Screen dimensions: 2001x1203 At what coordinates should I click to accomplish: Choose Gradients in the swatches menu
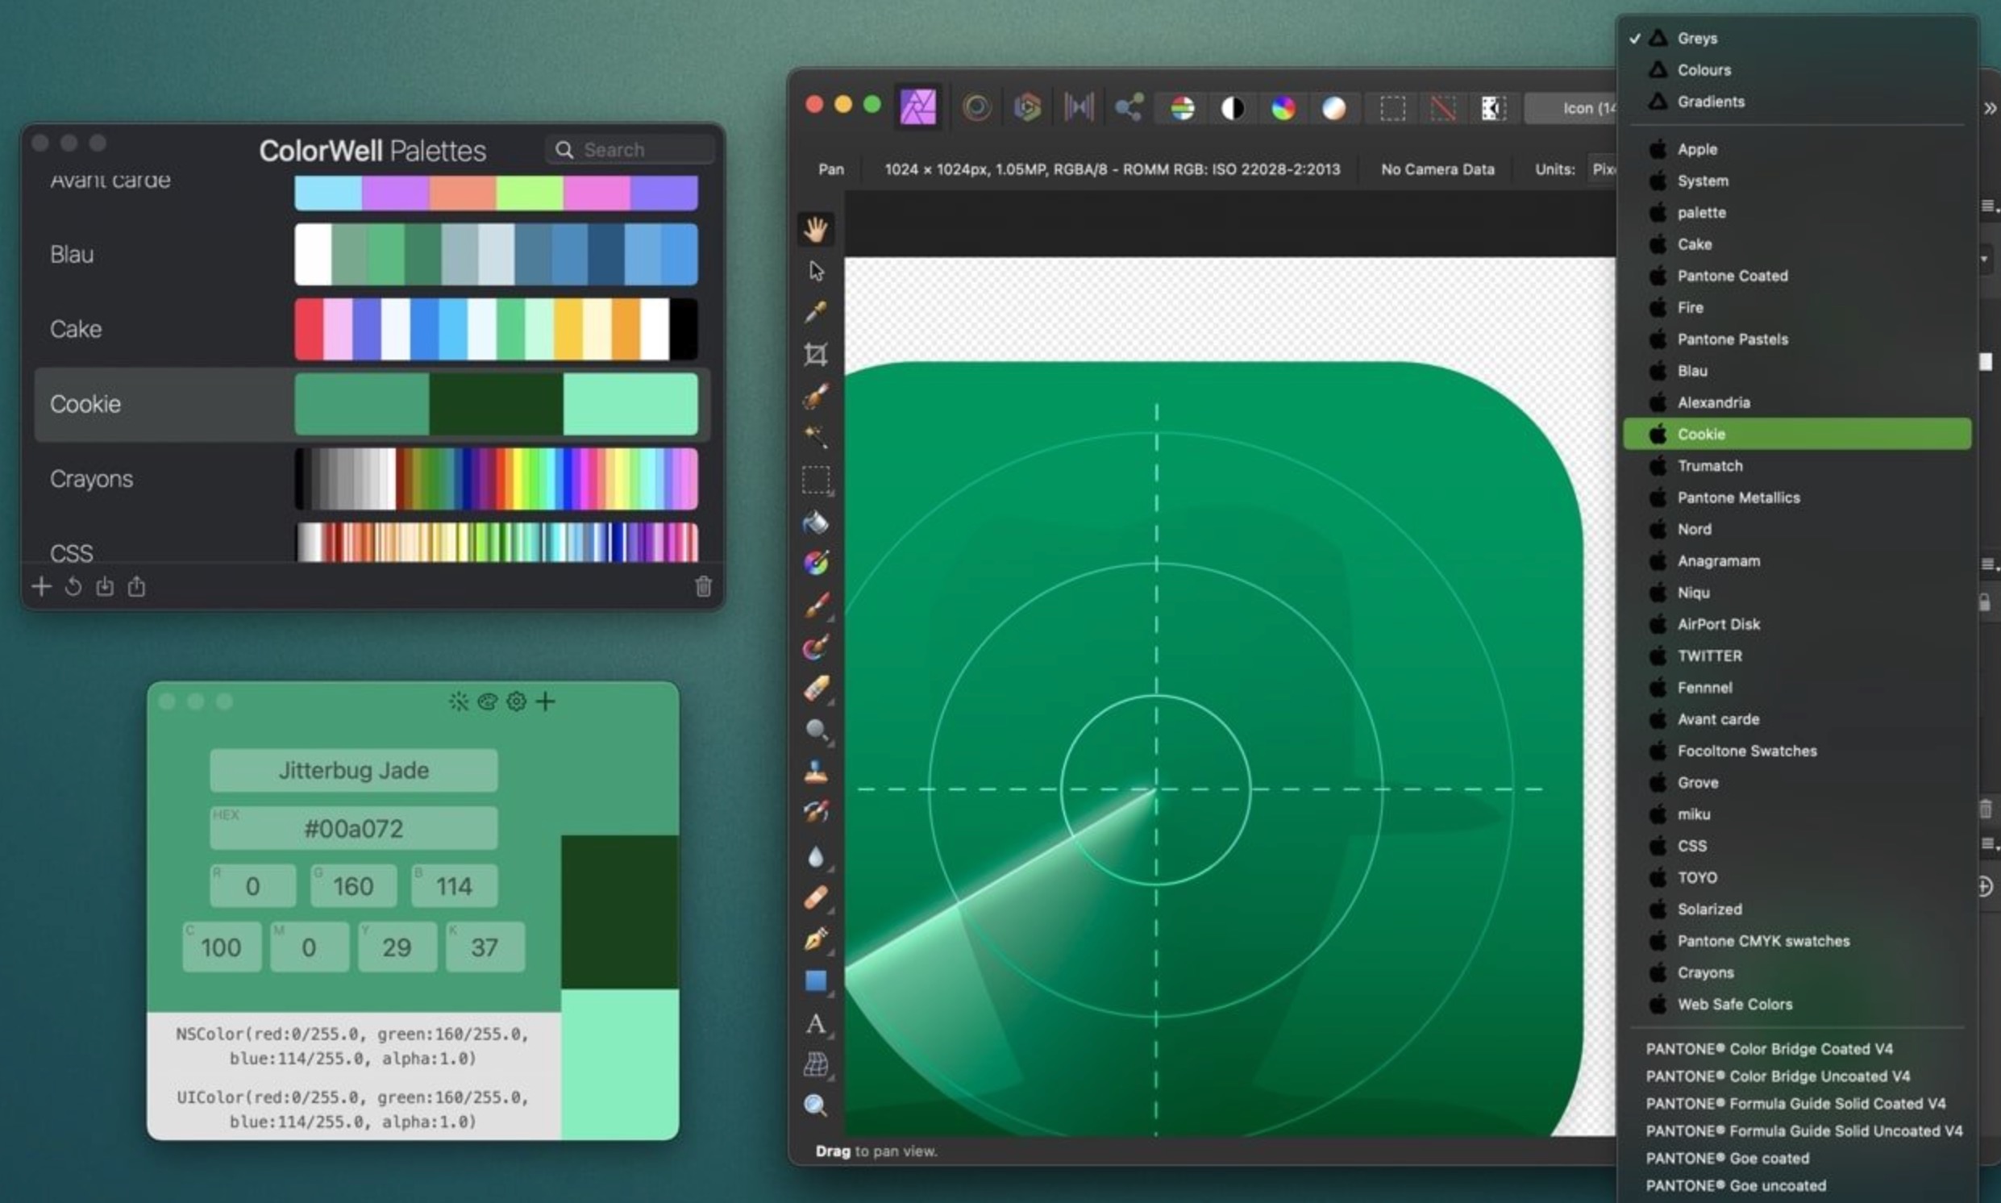[x=1798, y=102]
